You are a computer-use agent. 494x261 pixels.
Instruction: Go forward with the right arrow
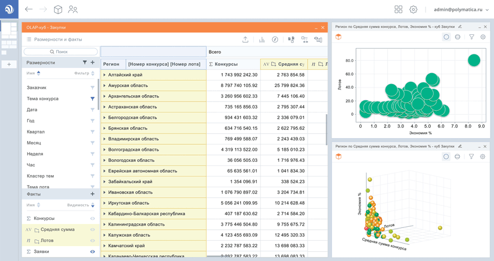pyautogui.click(x=43, y=9)
